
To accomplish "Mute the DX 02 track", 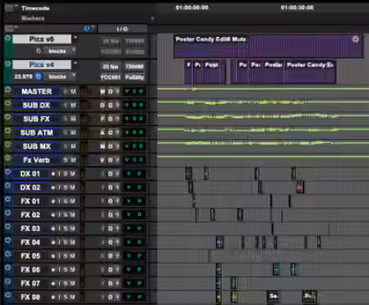I will point(72,188).
